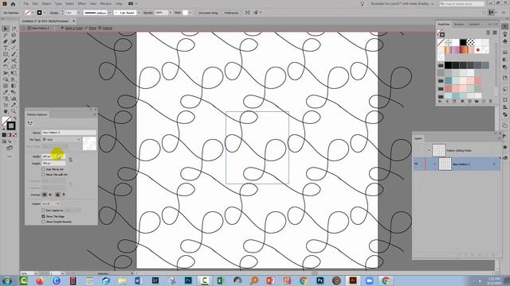Open the workspace switcher dropdown
The image size is (510, 286).
[x=402, y=4]
